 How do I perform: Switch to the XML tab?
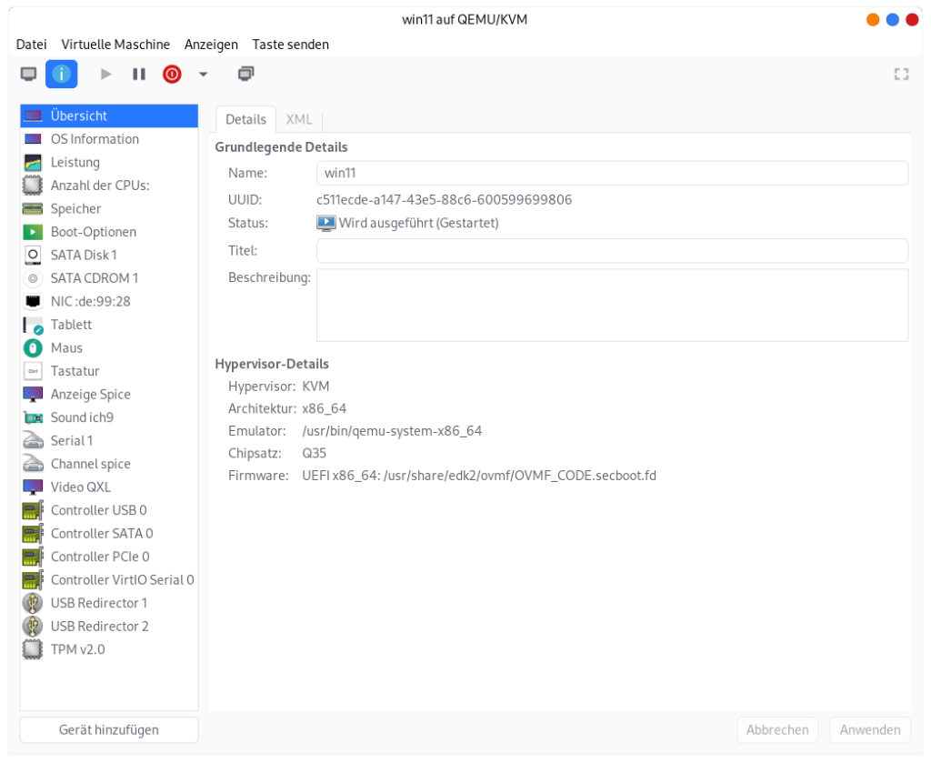coord(298,119)
